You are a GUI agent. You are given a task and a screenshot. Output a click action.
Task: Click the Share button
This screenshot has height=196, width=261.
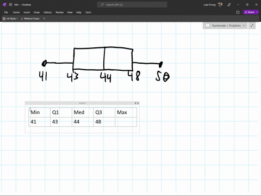pos(250,12)
